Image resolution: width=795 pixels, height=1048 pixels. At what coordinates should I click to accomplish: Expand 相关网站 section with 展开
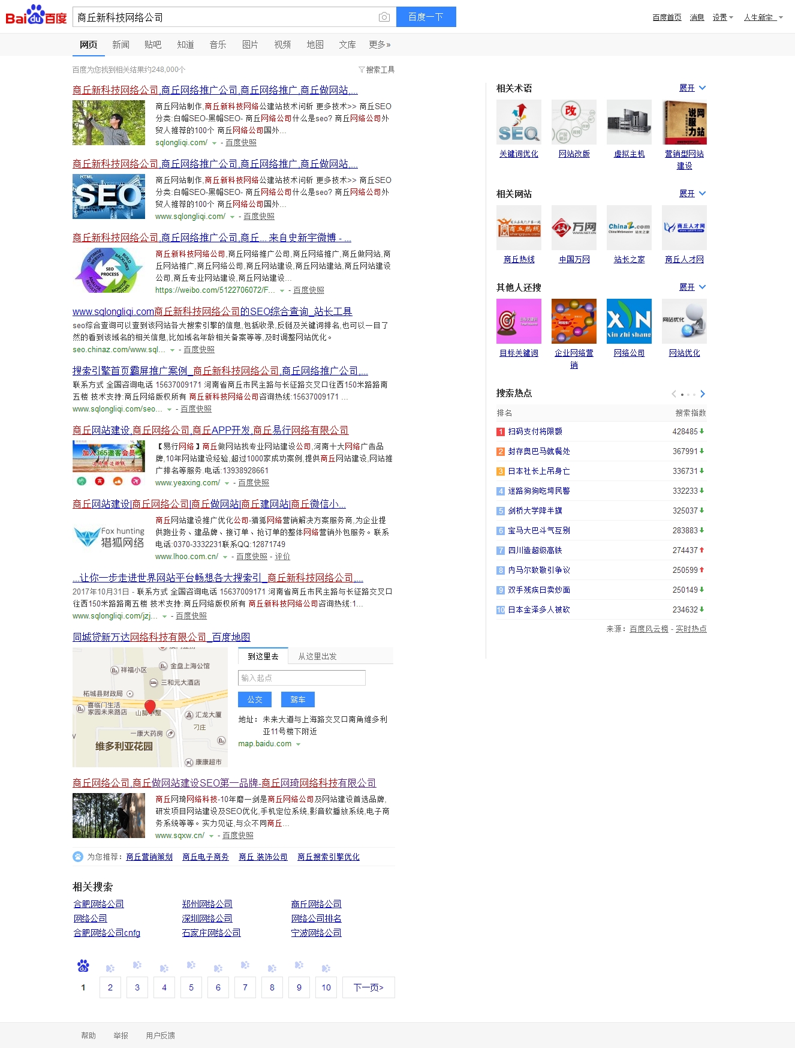(x=692, y=194)
